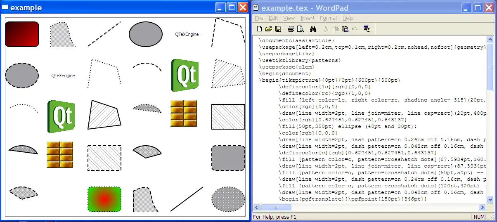
Task: Click the dotted-pattern ellipse in example window
Action: [x=228, y=199]
